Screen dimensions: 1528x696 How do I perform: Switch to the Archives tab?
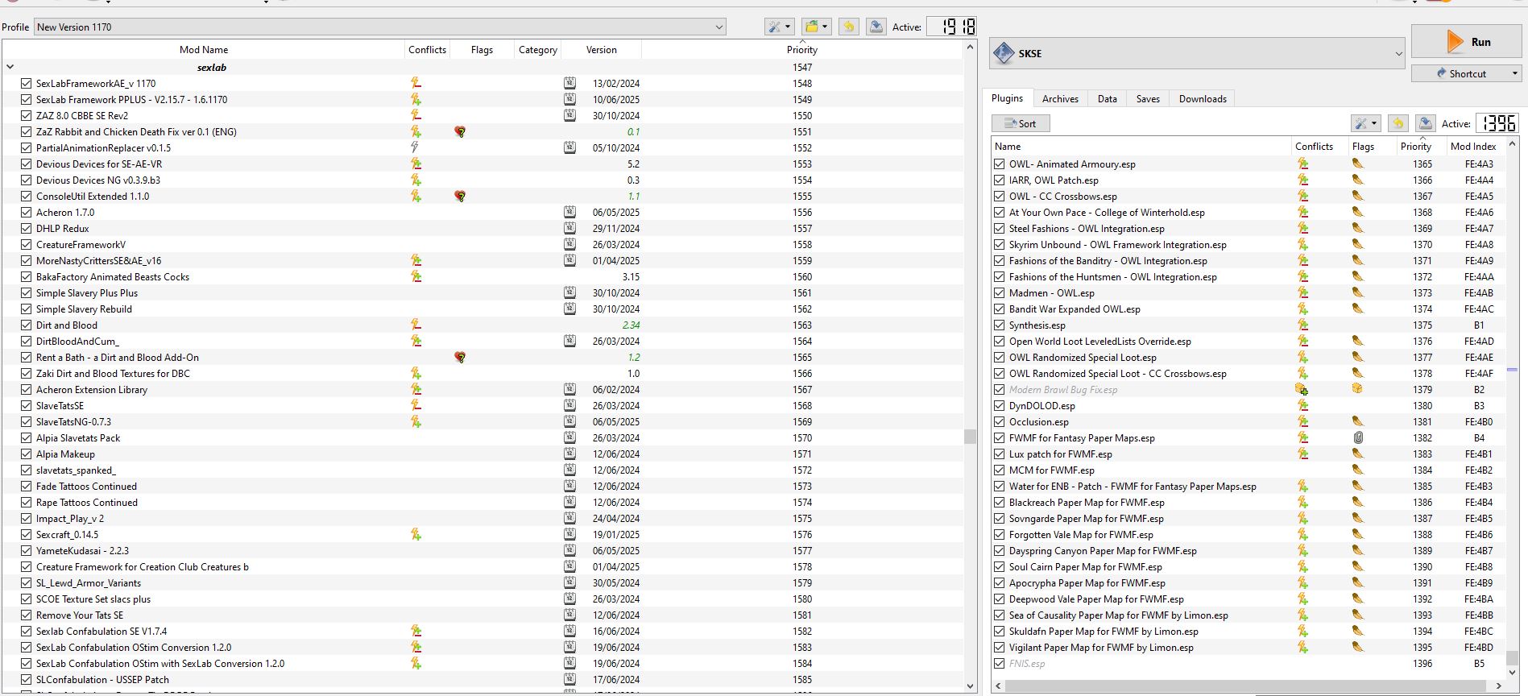[1060, 99]
